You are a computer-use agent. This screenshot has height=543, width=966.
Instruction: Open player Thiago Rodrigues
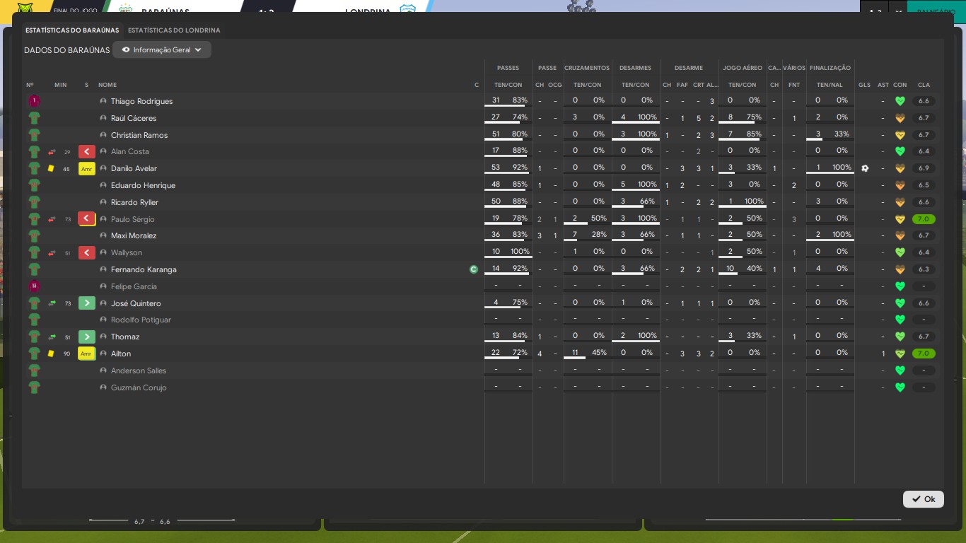(x=141, y=101)
